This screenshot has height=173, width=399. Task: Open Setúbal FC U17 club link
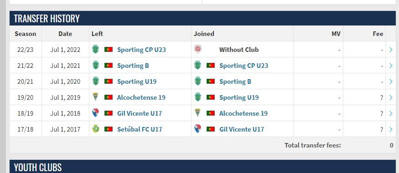click(x=140, y=129)
